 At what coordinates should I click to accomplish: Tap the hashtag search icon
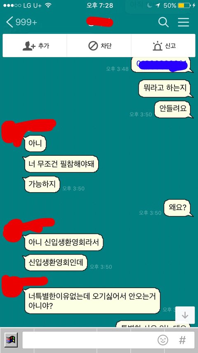pos(182,340)
